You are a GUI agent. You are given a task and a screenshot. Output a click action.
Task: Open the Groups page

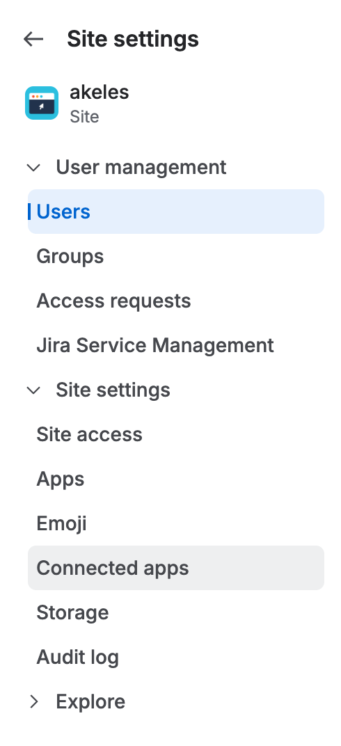point(176,256)
